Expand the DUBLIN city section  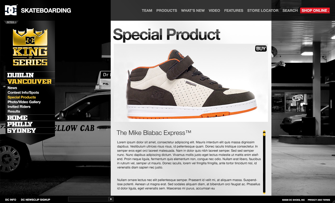20,75
